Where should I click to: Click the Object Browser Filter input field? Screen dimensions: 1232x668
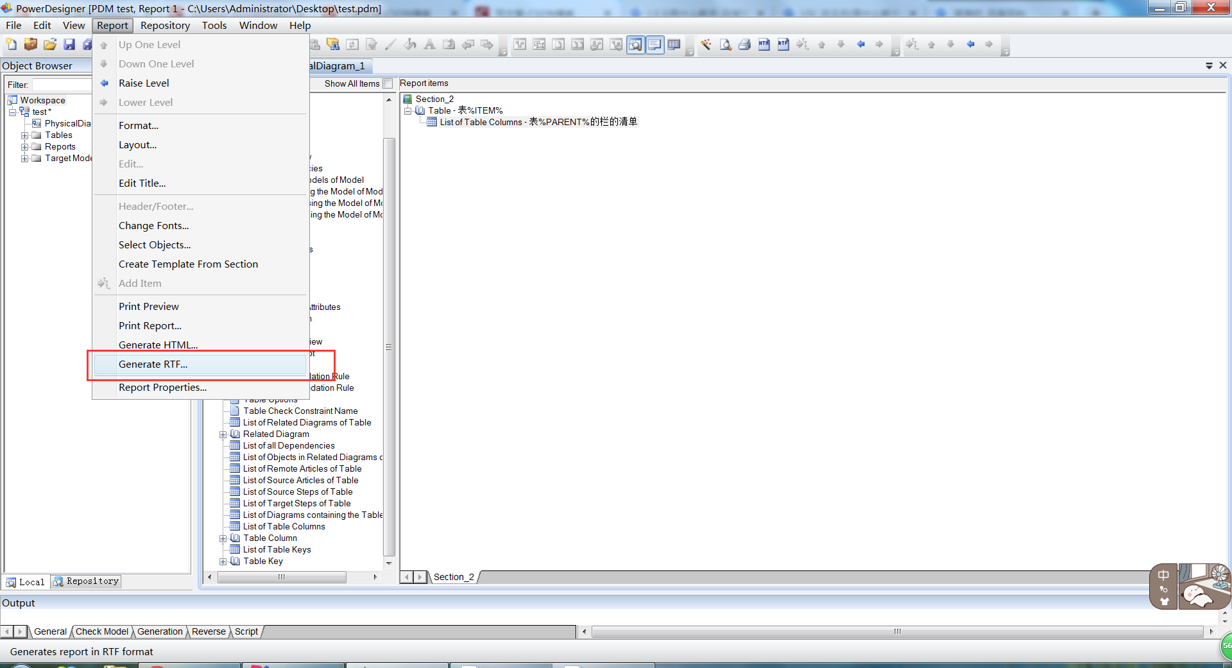pyautogui.click(x=62, y=85)
